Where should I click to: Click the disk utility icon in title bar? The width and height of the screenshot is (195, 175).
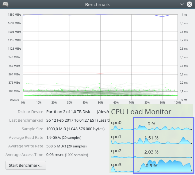point(6,4)
